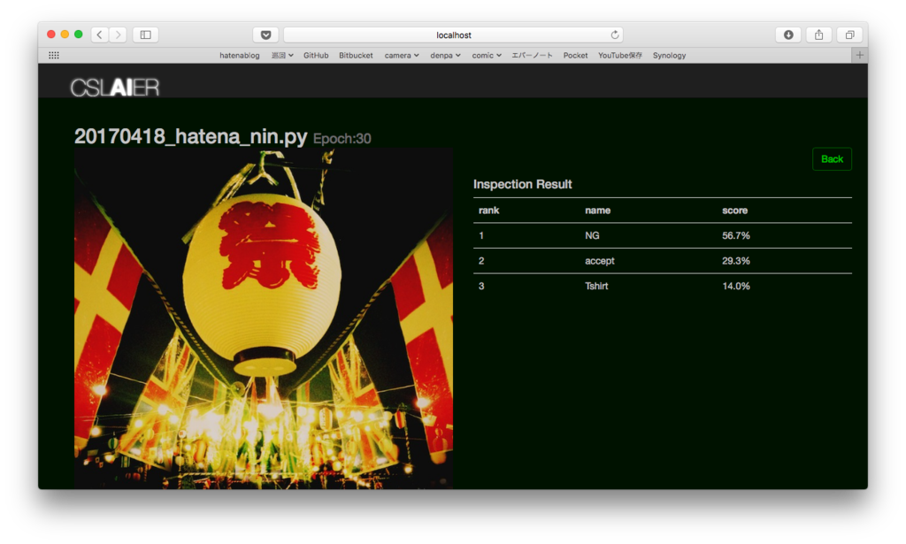Go back with the Safari back arrow

(99, 34)
